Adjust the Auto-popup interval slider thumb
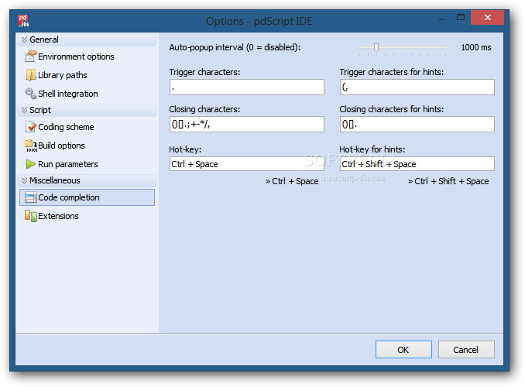Screen dimensions: 525x387 pos(376,47)
